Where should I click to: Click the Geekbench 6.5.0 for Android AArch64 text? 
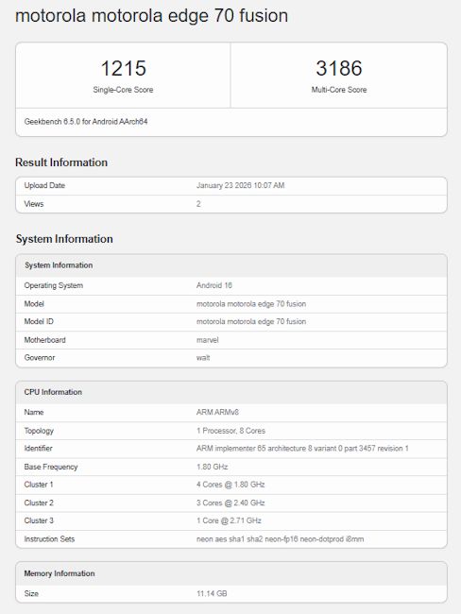pyautogui.click(x=86, y=122)
